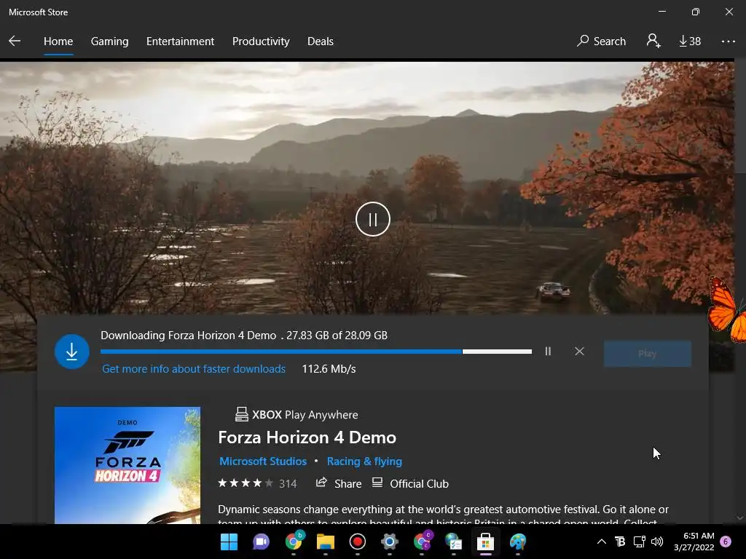
Task: Click the sign-in account icon
Action: pyautogui.click(x=653, y=41)
